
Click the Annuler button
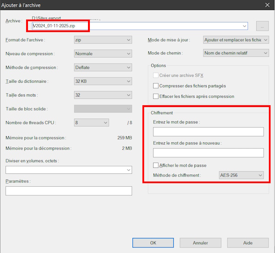[x=200, y=243]
